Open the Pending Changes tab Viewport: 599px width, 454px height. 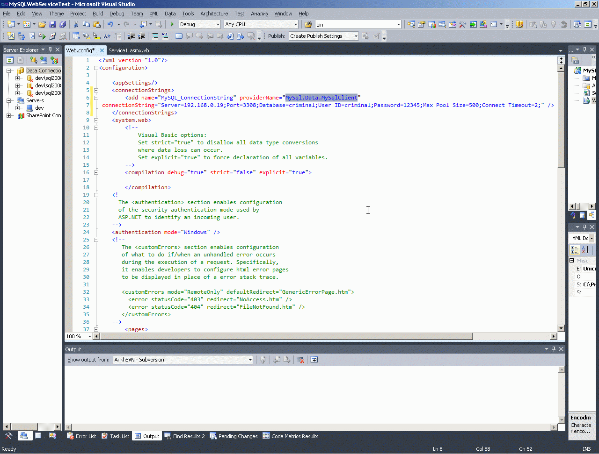click(234, 436)
